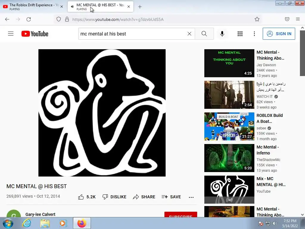This screenshot has width=305, height=229.
Task: Start voice search with the microphone icon
Action: click(x=222, y=34)
